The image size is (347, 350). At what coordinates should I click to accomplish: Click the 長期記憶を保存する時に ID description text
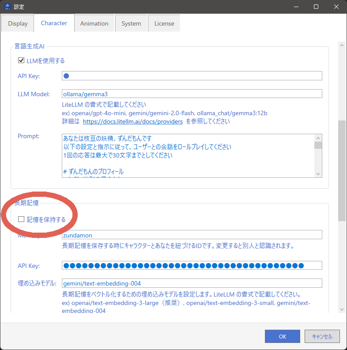(x=178, y=246)
